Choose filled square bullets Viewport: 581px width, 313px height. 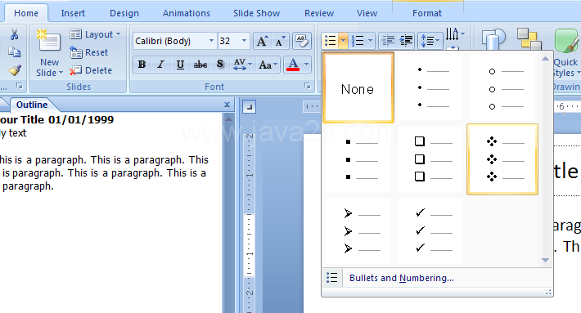coord(358,159)
